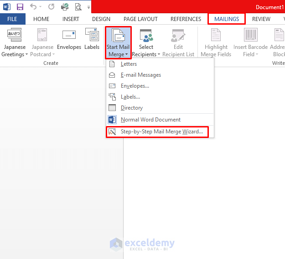Choose E-mail Messages from the menu
The height and width of the screenshot is (259, 285).
(160, 75)
